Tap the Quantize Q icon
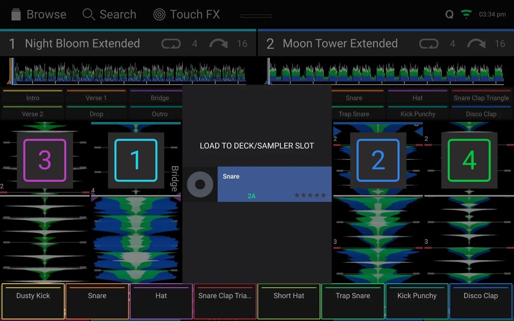Viewport: 514px width, 321px height. click(449, 14)
